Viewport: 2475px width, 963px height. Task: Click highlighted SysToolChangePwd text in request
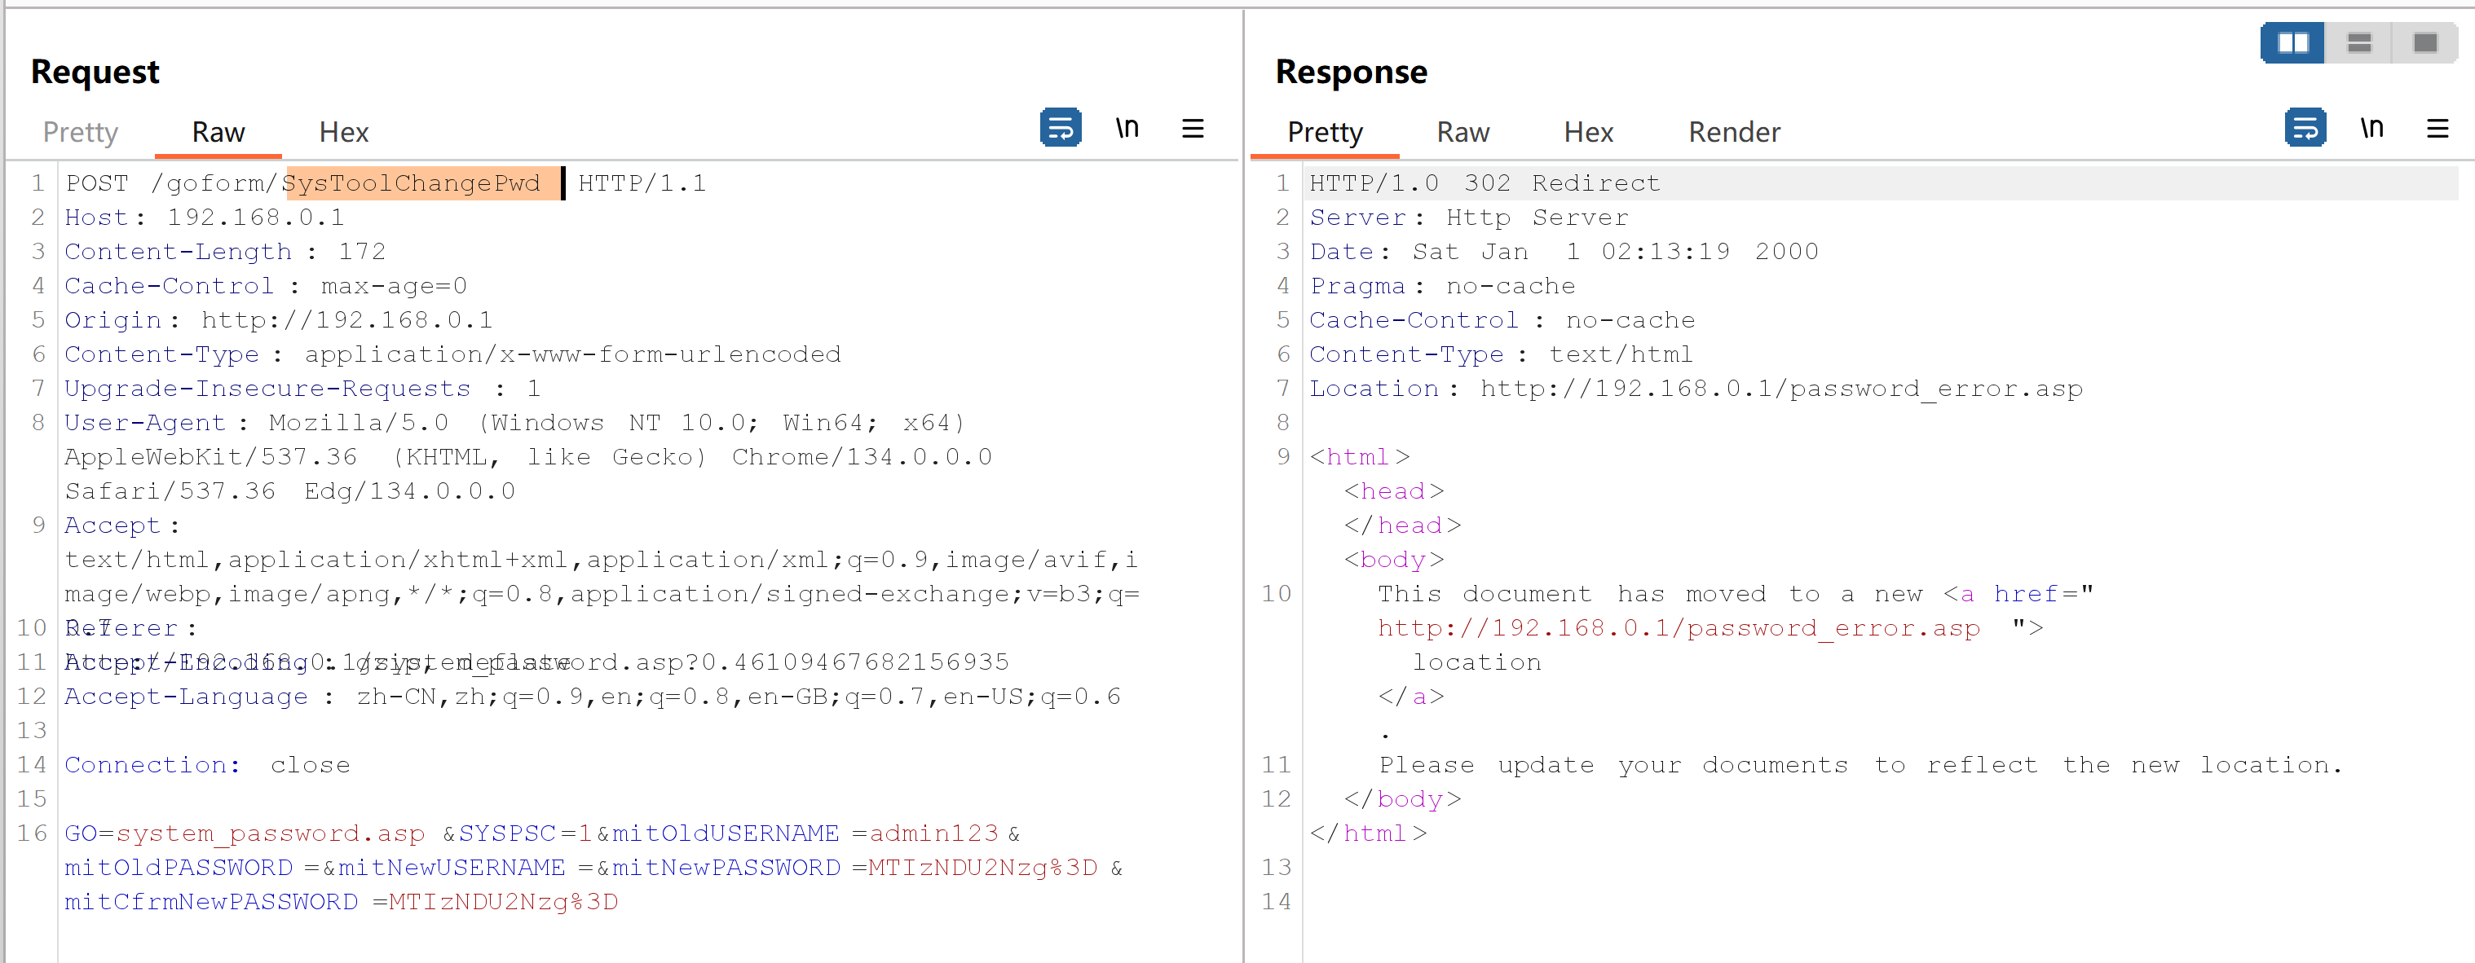coord(413,183)
